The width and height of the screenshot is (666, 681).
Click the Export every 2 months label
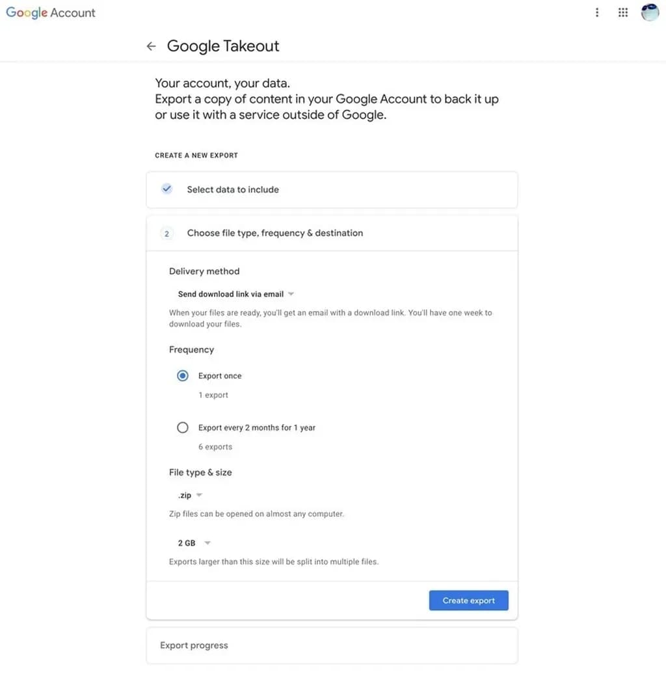click(257, 427)
